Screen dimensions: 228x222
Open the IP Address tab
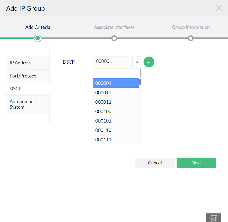click(28, 63)
